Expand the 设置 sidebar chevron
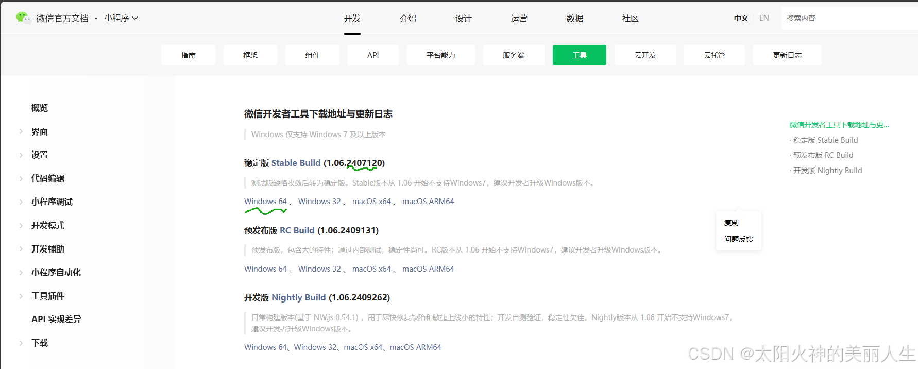Image resolution: width=918 pixels, height=369 pixels. click(x=21, y=155)
